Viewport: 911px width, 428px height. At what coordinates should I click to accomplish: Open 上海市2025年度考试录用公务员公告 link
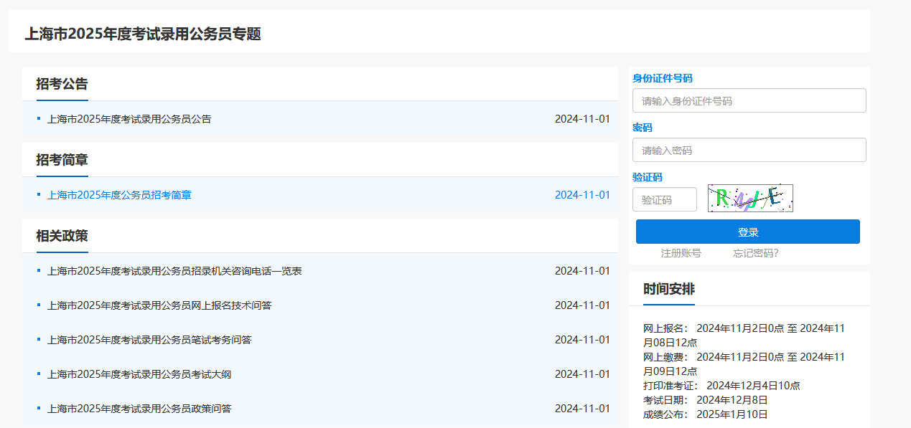pos(129,119)
